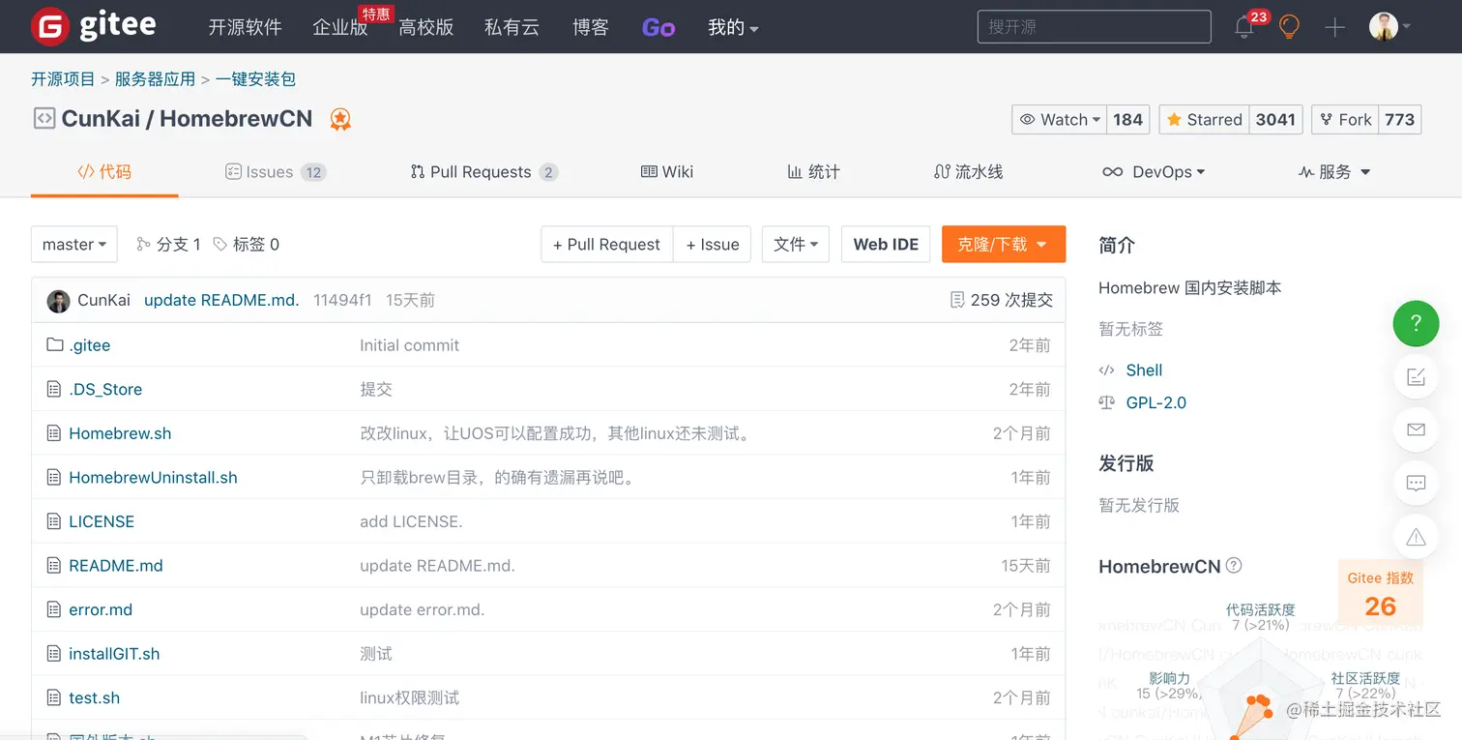The image size is (1462, 740).
Task: Click the Go logo in navbar
Action: coord(658,27)
